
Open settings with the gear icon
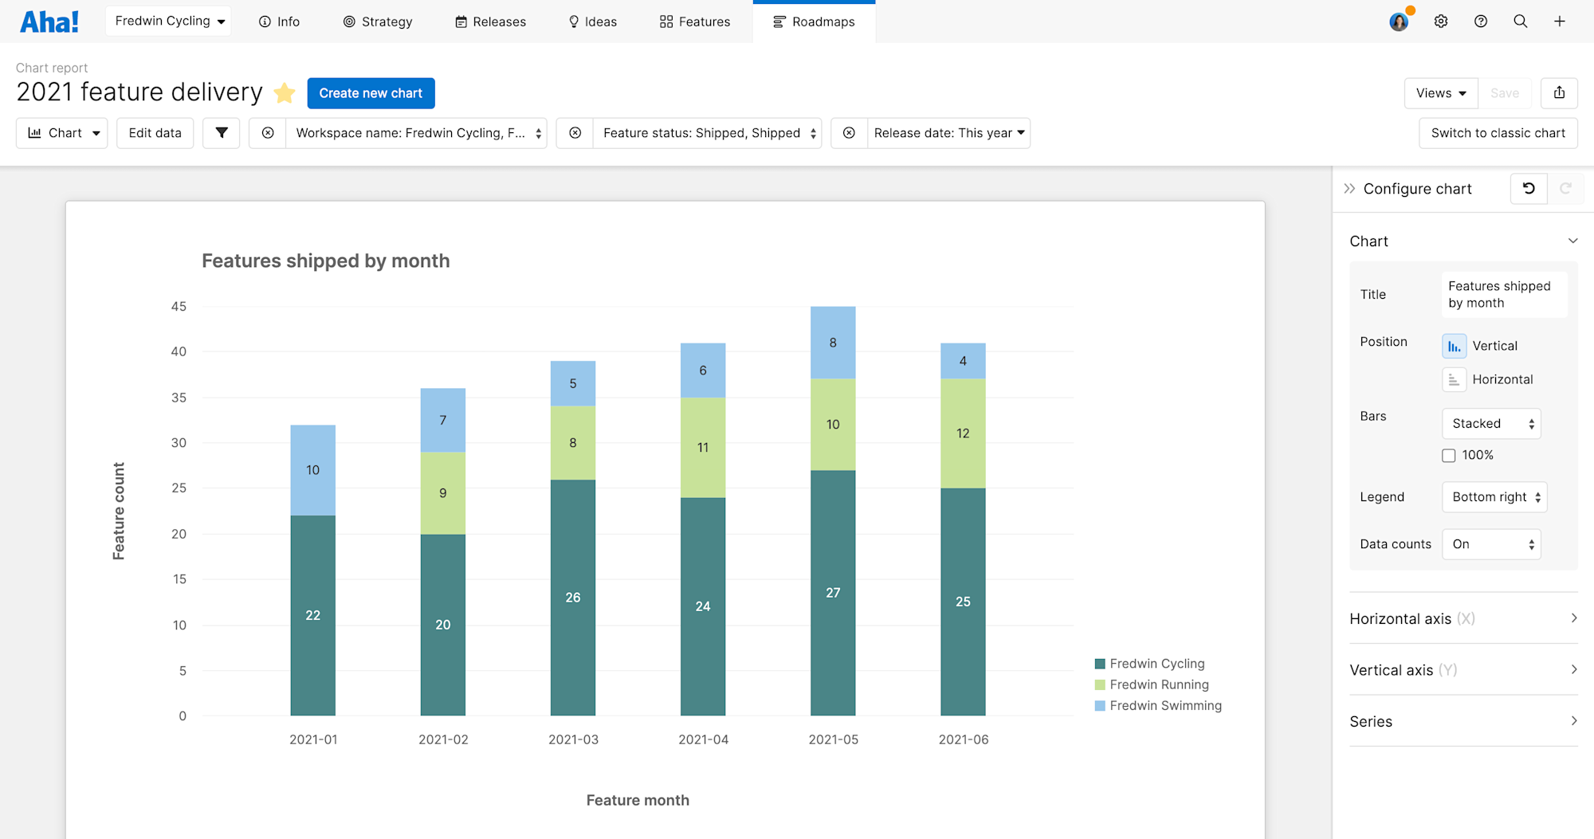[1441, 21]
